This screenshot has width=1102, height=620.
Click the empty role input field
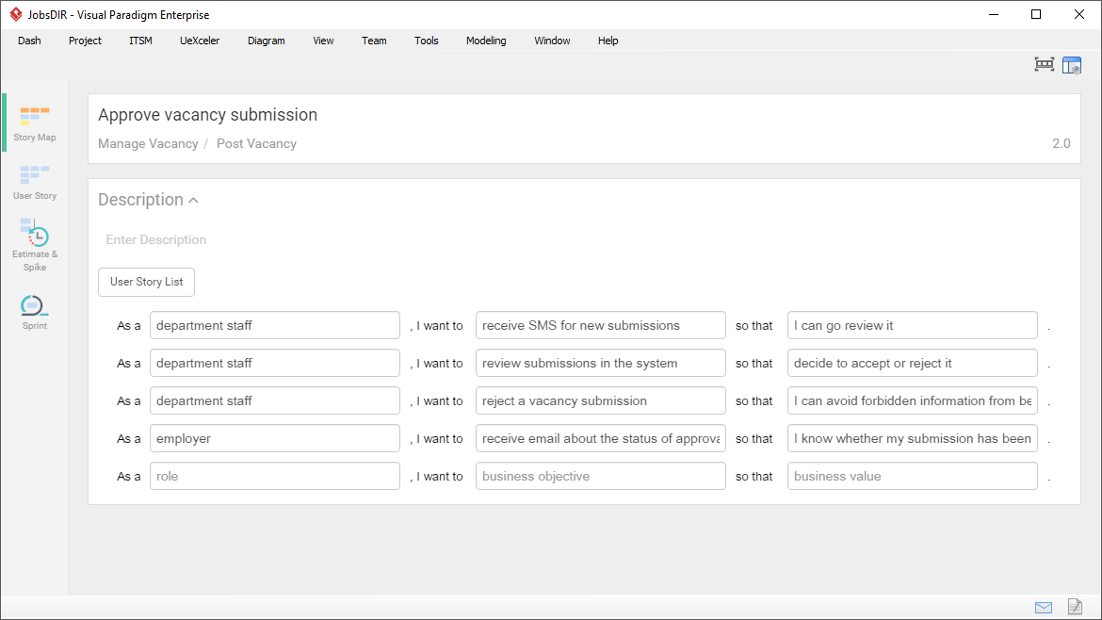coord(274,476)
